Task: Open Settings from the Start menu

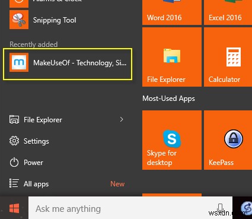Action: (36, 141)
